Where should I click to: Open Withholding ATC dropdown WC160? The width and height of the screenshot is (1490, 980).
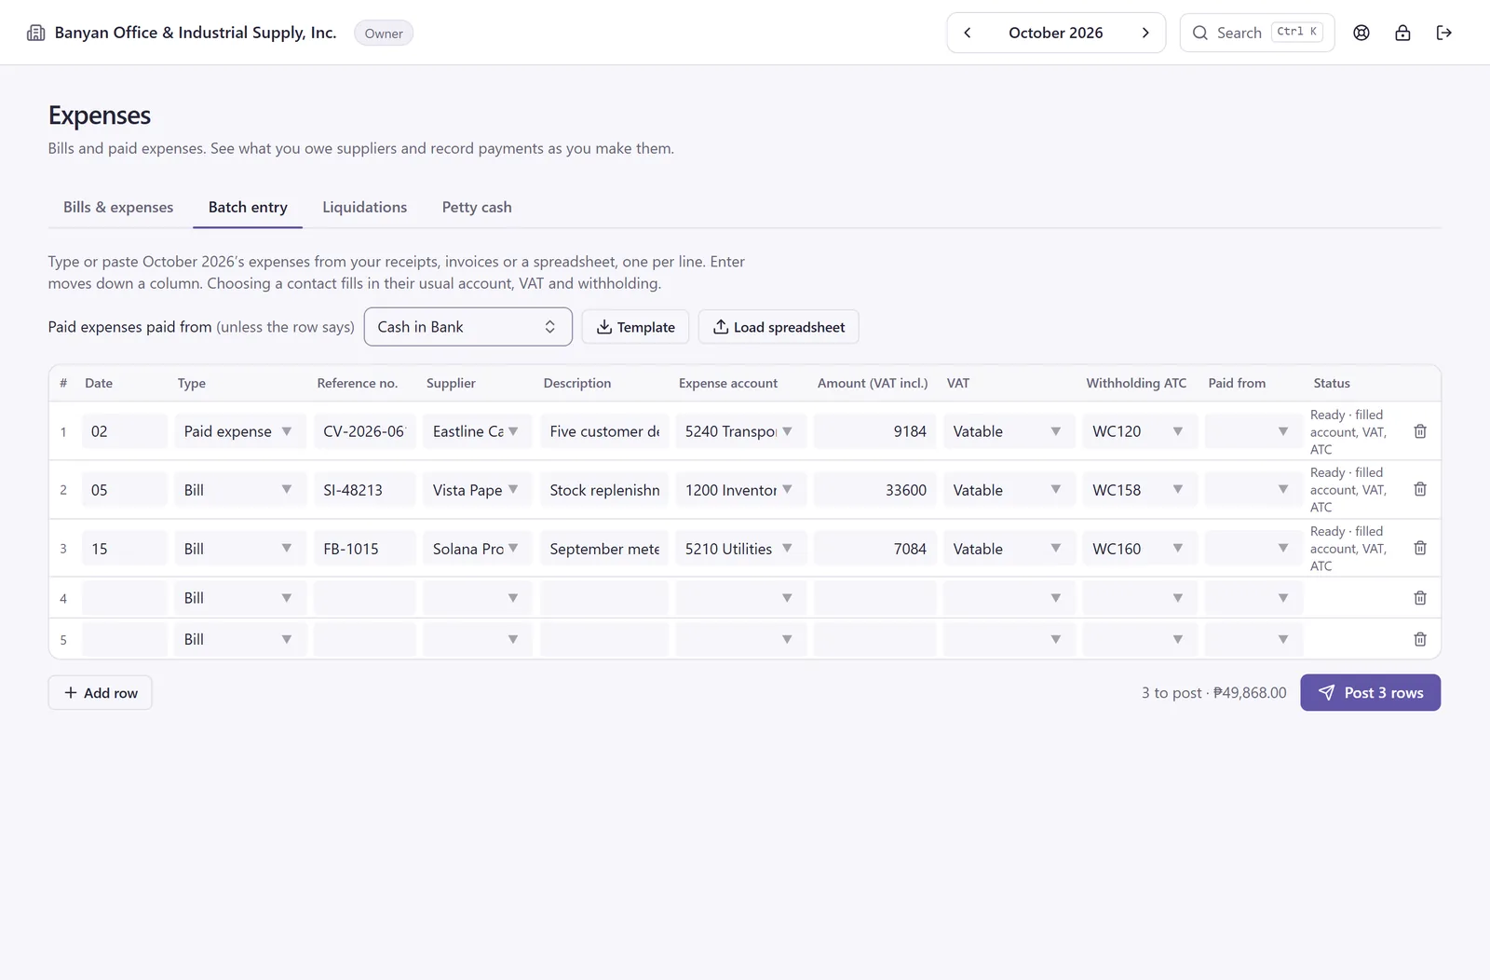pos(1140,549)
